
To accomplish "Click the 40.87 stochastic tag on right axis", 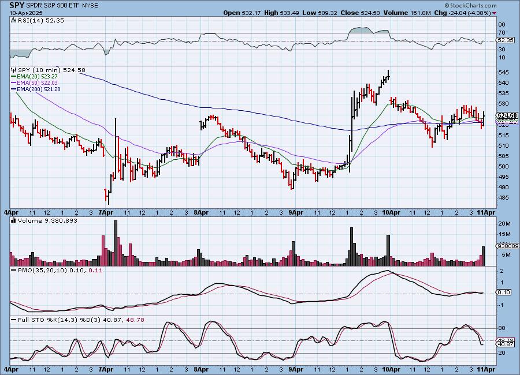I will coord(506,344).
